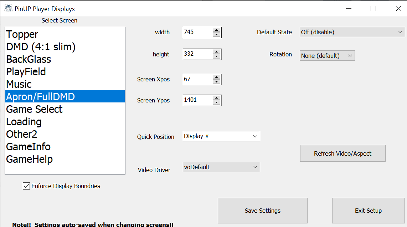Open the Video Driver dropdown
Screen dimensions: 407x227
[221, 167]
